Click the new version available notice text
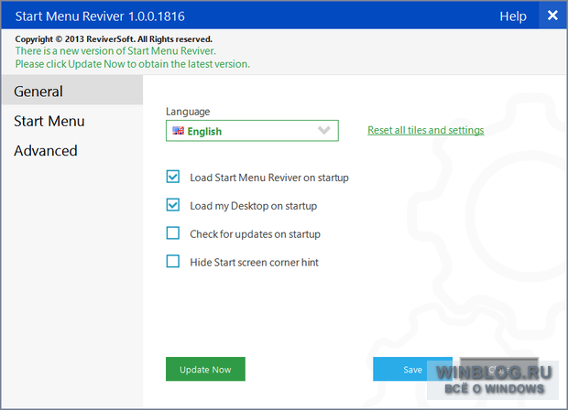Image resolution: width=568 pixels, height=410 pixels. point(115,50)
